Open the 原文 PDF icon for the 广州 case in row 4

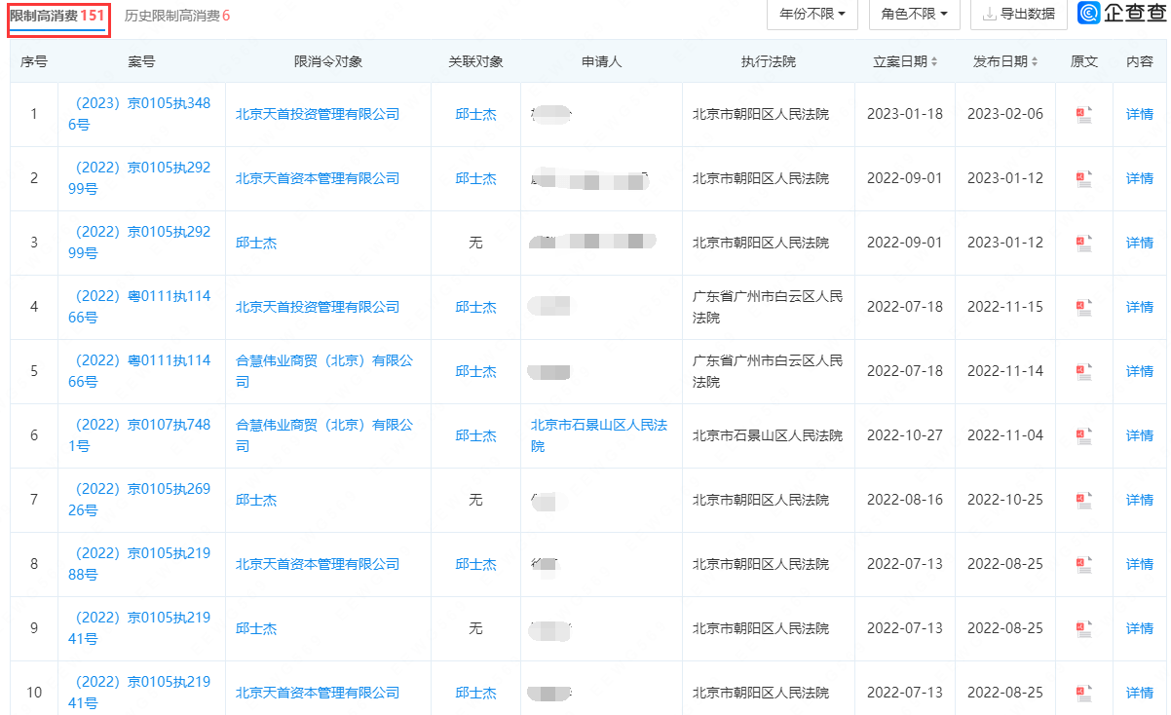point(1083,307)
